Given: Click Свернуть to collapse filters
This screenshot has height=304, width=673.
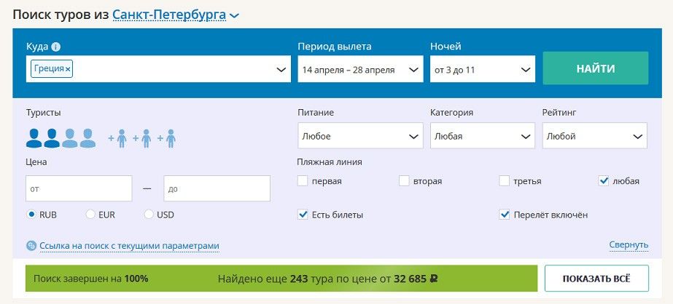Looking at the screenshot, I should 629,245.
